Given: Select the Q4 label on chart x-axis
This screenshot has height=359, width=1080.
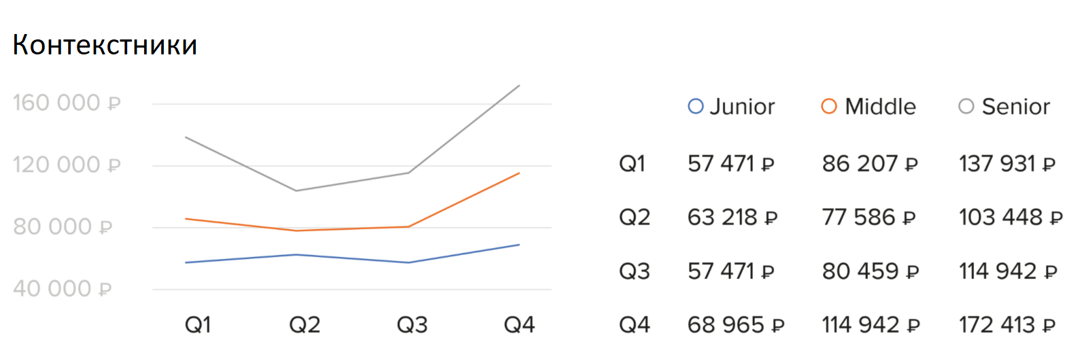Looking at the screenshot, I should tap(519, 325).
